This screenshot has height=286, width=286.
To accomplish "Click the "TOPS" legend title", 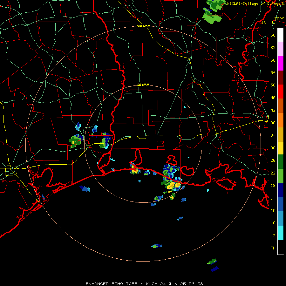I will coord(279,19).
